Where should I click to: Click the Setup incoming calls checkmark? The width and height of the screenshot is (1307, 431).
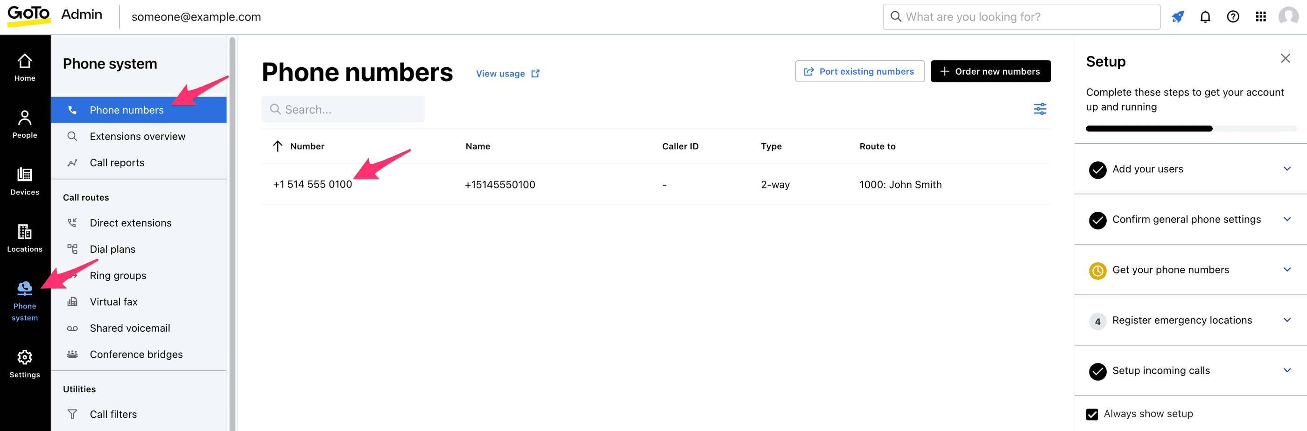1097,372
